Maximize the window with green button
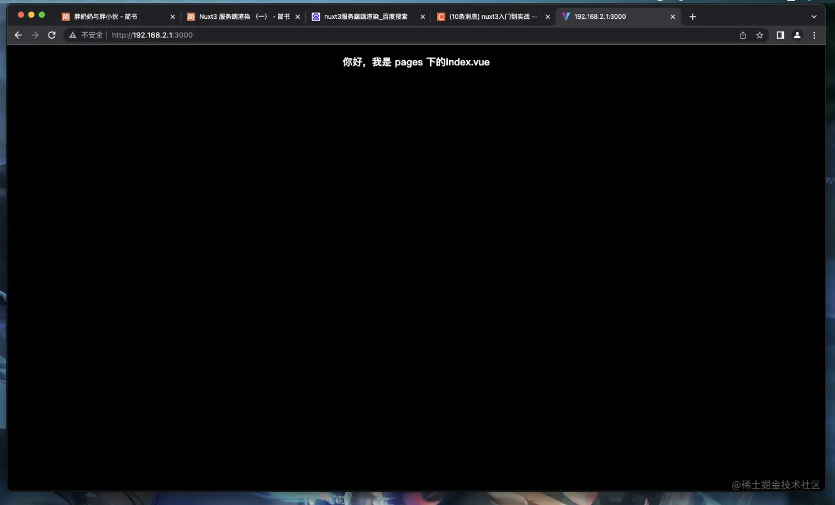 [41, 15]
